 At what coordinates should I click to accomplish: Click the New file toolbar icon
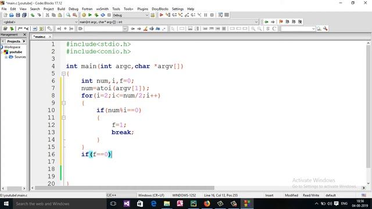(5, 15)
